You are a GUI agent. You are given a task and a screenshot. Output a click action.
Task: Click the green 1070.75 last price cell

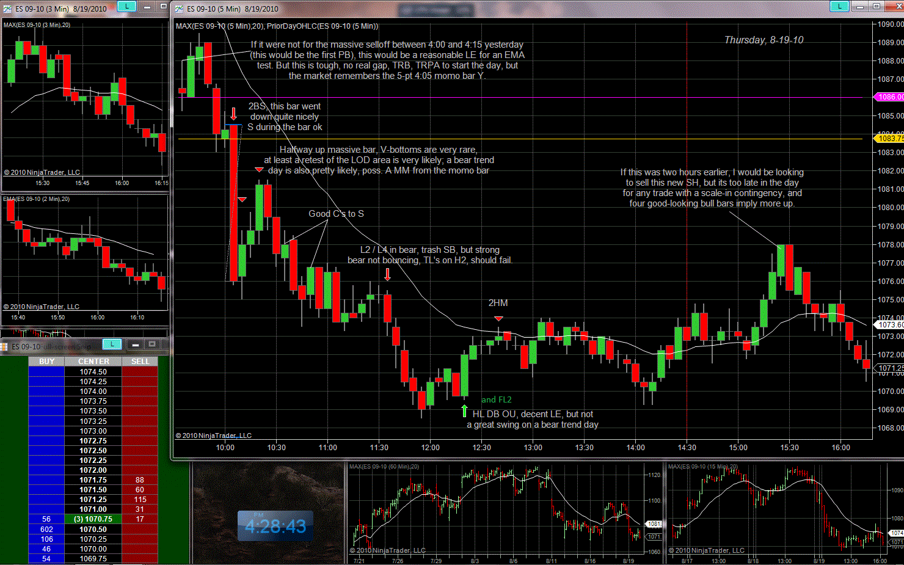[x=93, y=519]
